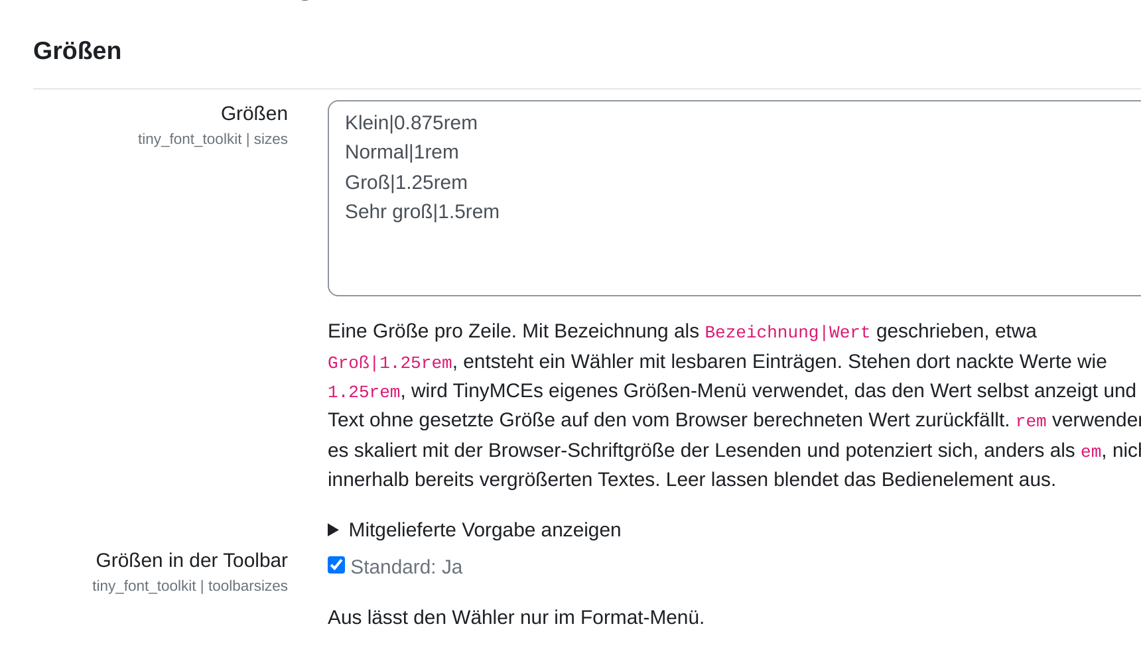Click the 'Normal|1rem' line
1141x667 pixels.
[402, 152]
